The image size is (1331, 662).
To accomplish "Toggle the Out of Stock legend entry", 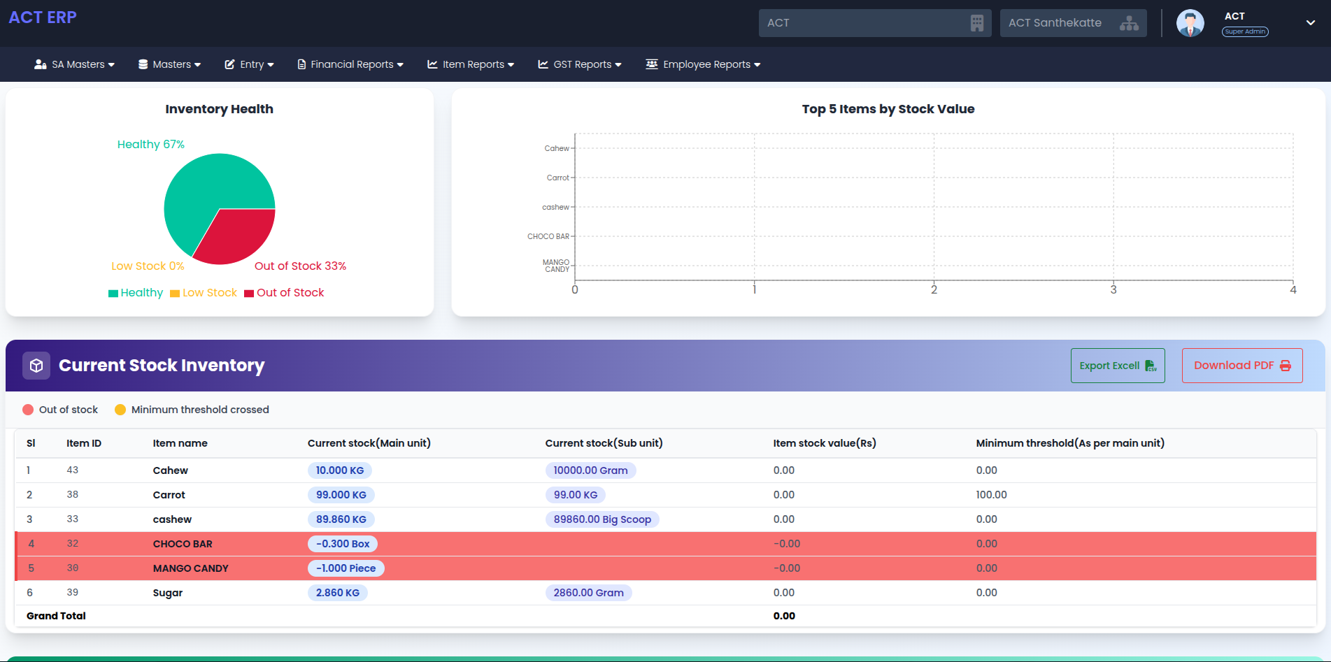I will [x=284, y=293].
